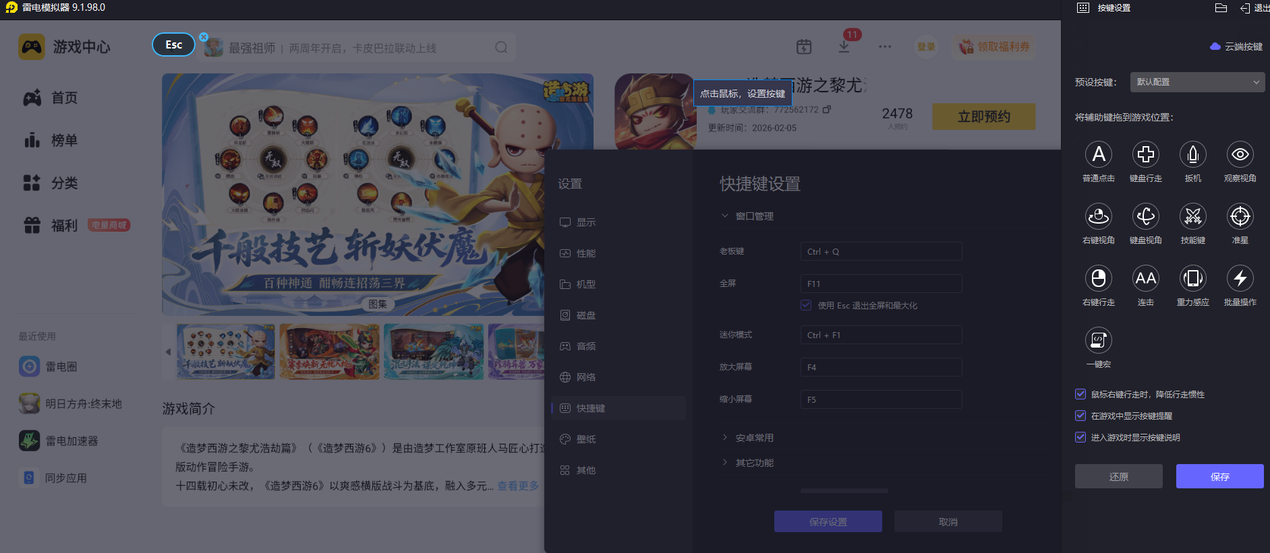Toggle 在游戏中显示按键提醒 checkbox
1270x553 pixels.
1080,416
